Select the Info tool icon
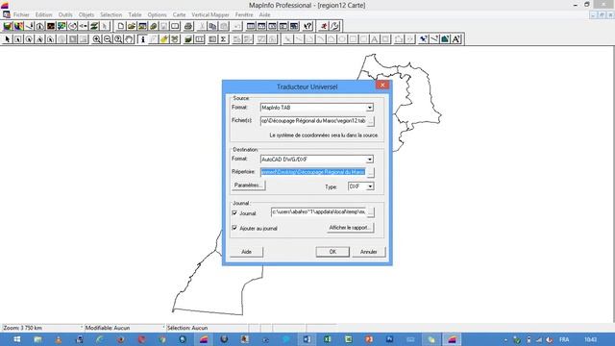 pyautogui.click(x=143, y=39)
